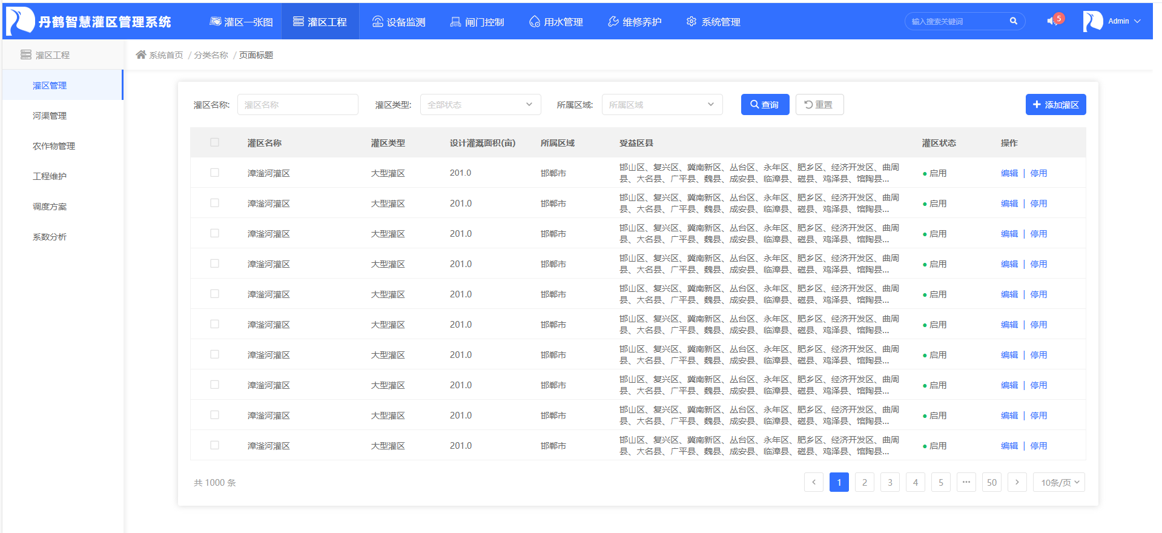Check the third row's checkbox
This screenshot has height=533, width=1162.
pos(214,233)
